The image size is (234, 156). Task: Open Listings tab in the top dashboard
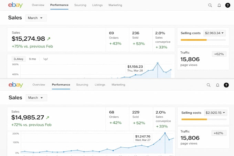click(x=97, y=5)
